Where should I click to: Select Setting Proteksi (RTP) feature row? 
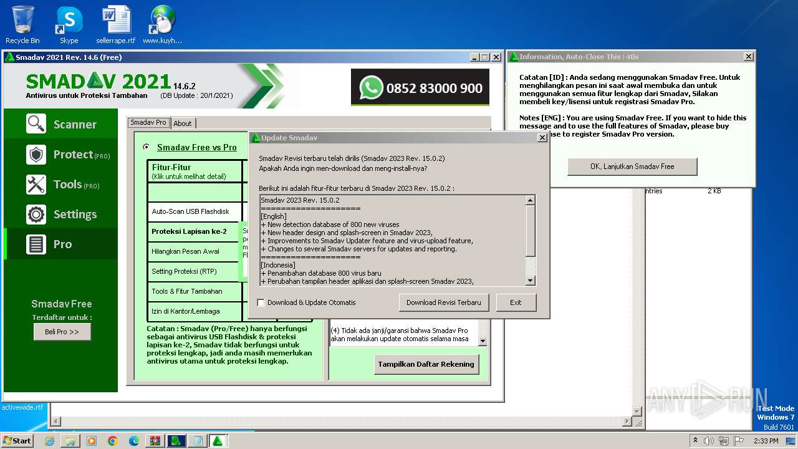point(195,271)
